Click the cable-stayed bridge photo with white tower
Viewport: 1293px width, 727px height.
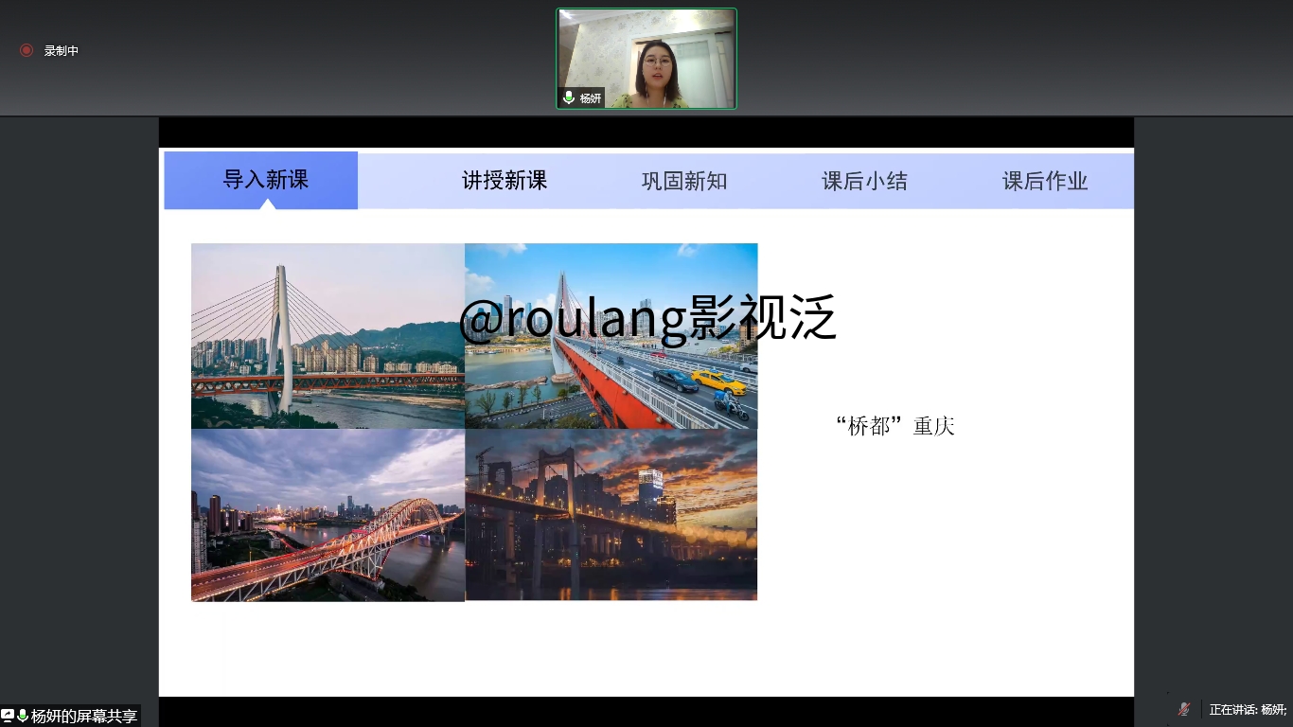(328, 336)
